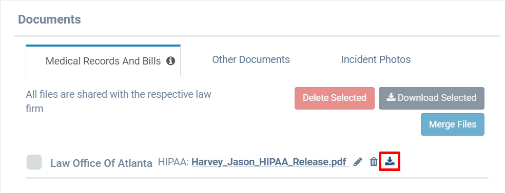This screenshot has width=505, height=193.
Task: Click the info icon beside Medical Records And Bills
Action: pos(171,61)
